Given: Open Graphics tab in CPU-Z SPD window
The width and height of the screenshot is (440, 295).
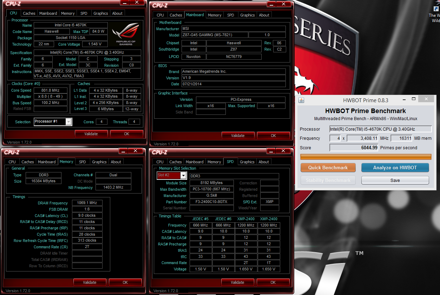Looking at the screenshot, I should tap(247, 162).
